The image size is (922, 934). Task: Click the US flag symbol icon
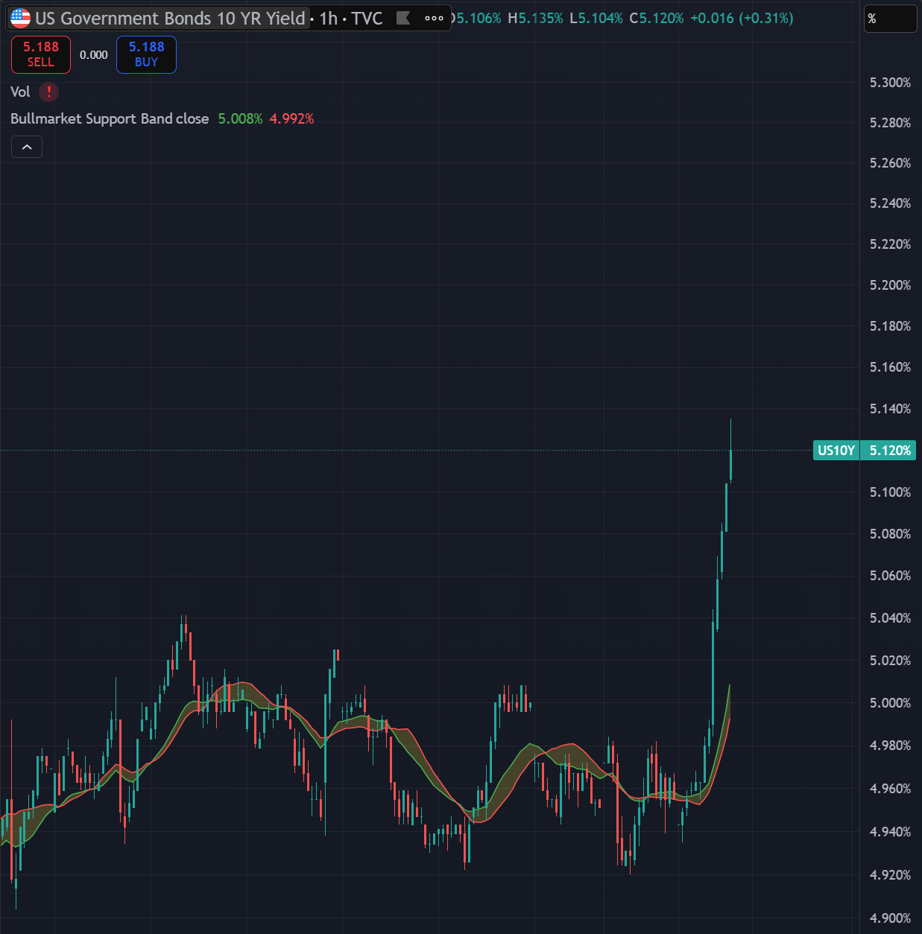coord(20,18)
